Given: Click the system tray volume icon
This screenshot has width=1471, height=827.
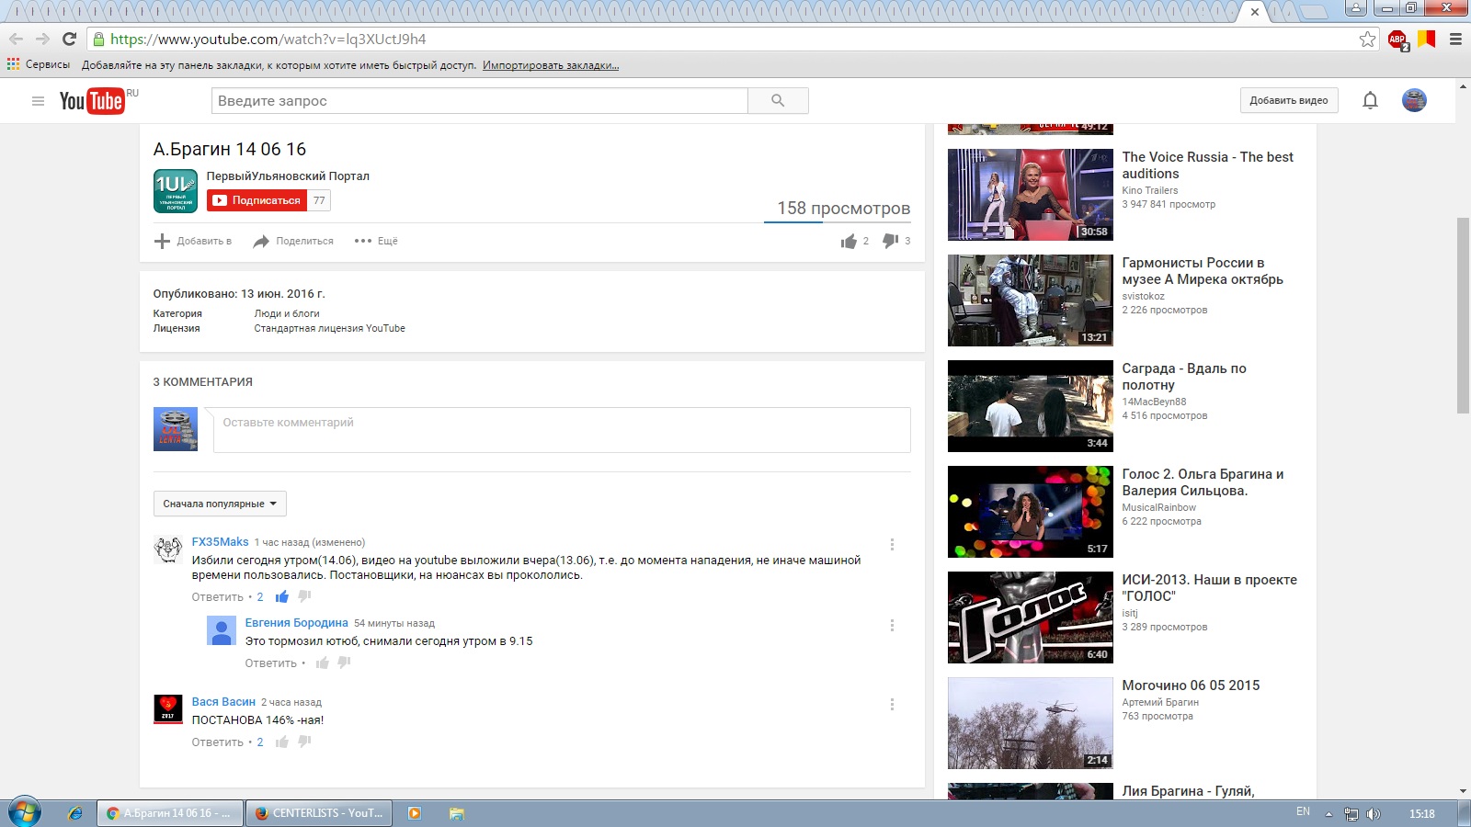Looking at the screenshot, I should pos(1374,813).
